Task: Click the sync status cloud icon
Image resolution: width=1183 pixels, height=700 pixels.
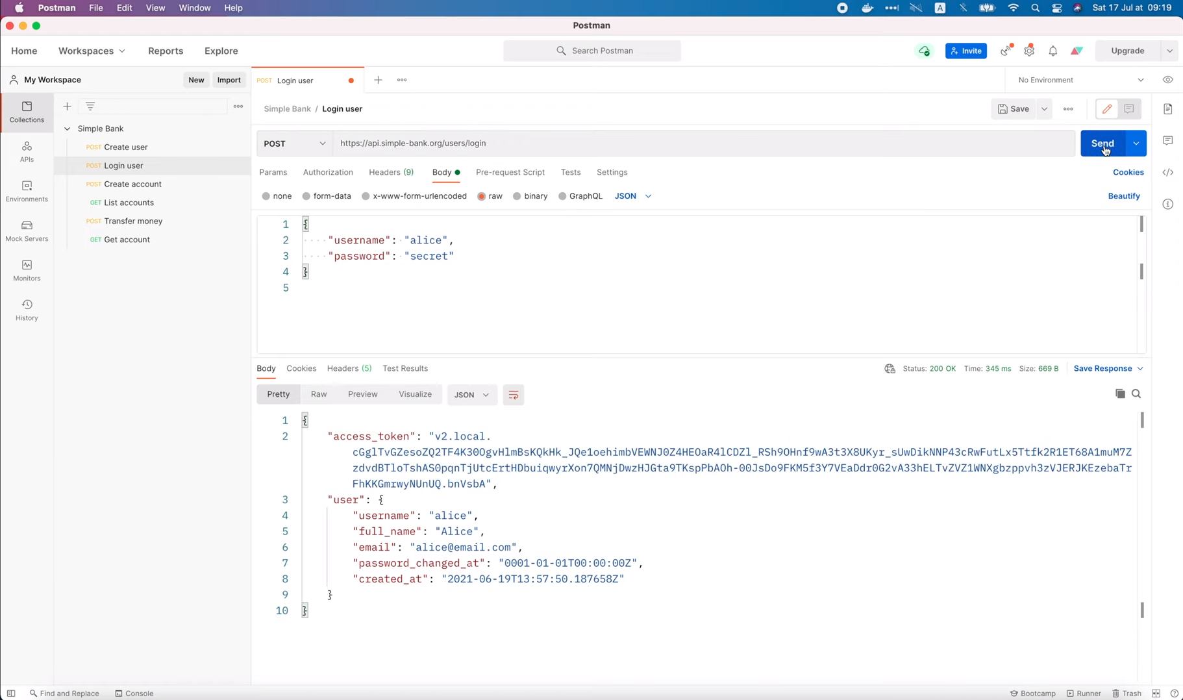Action: 925,51
